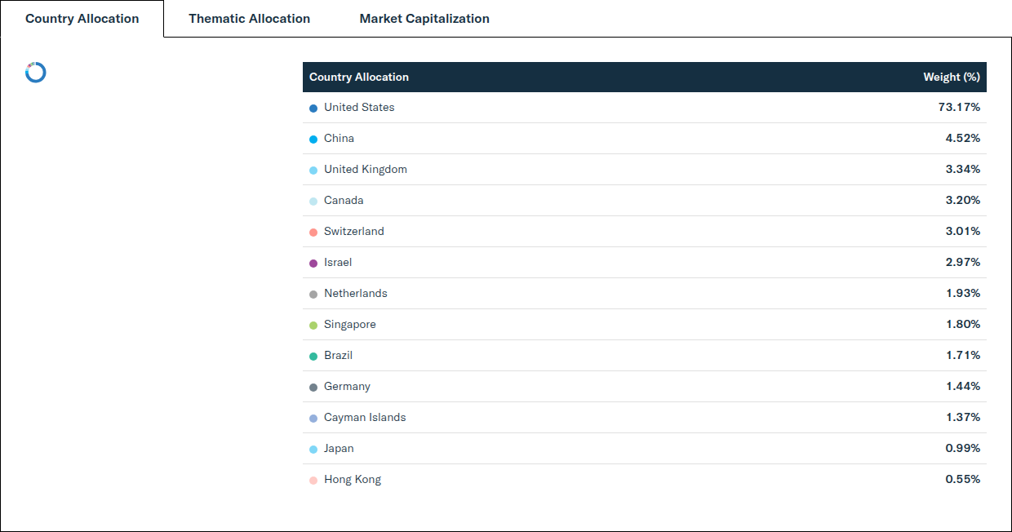The height and width of the screenshot is (532, 1012).
Task: Open the Thematic Allocation tab
Action: point(249,19)
